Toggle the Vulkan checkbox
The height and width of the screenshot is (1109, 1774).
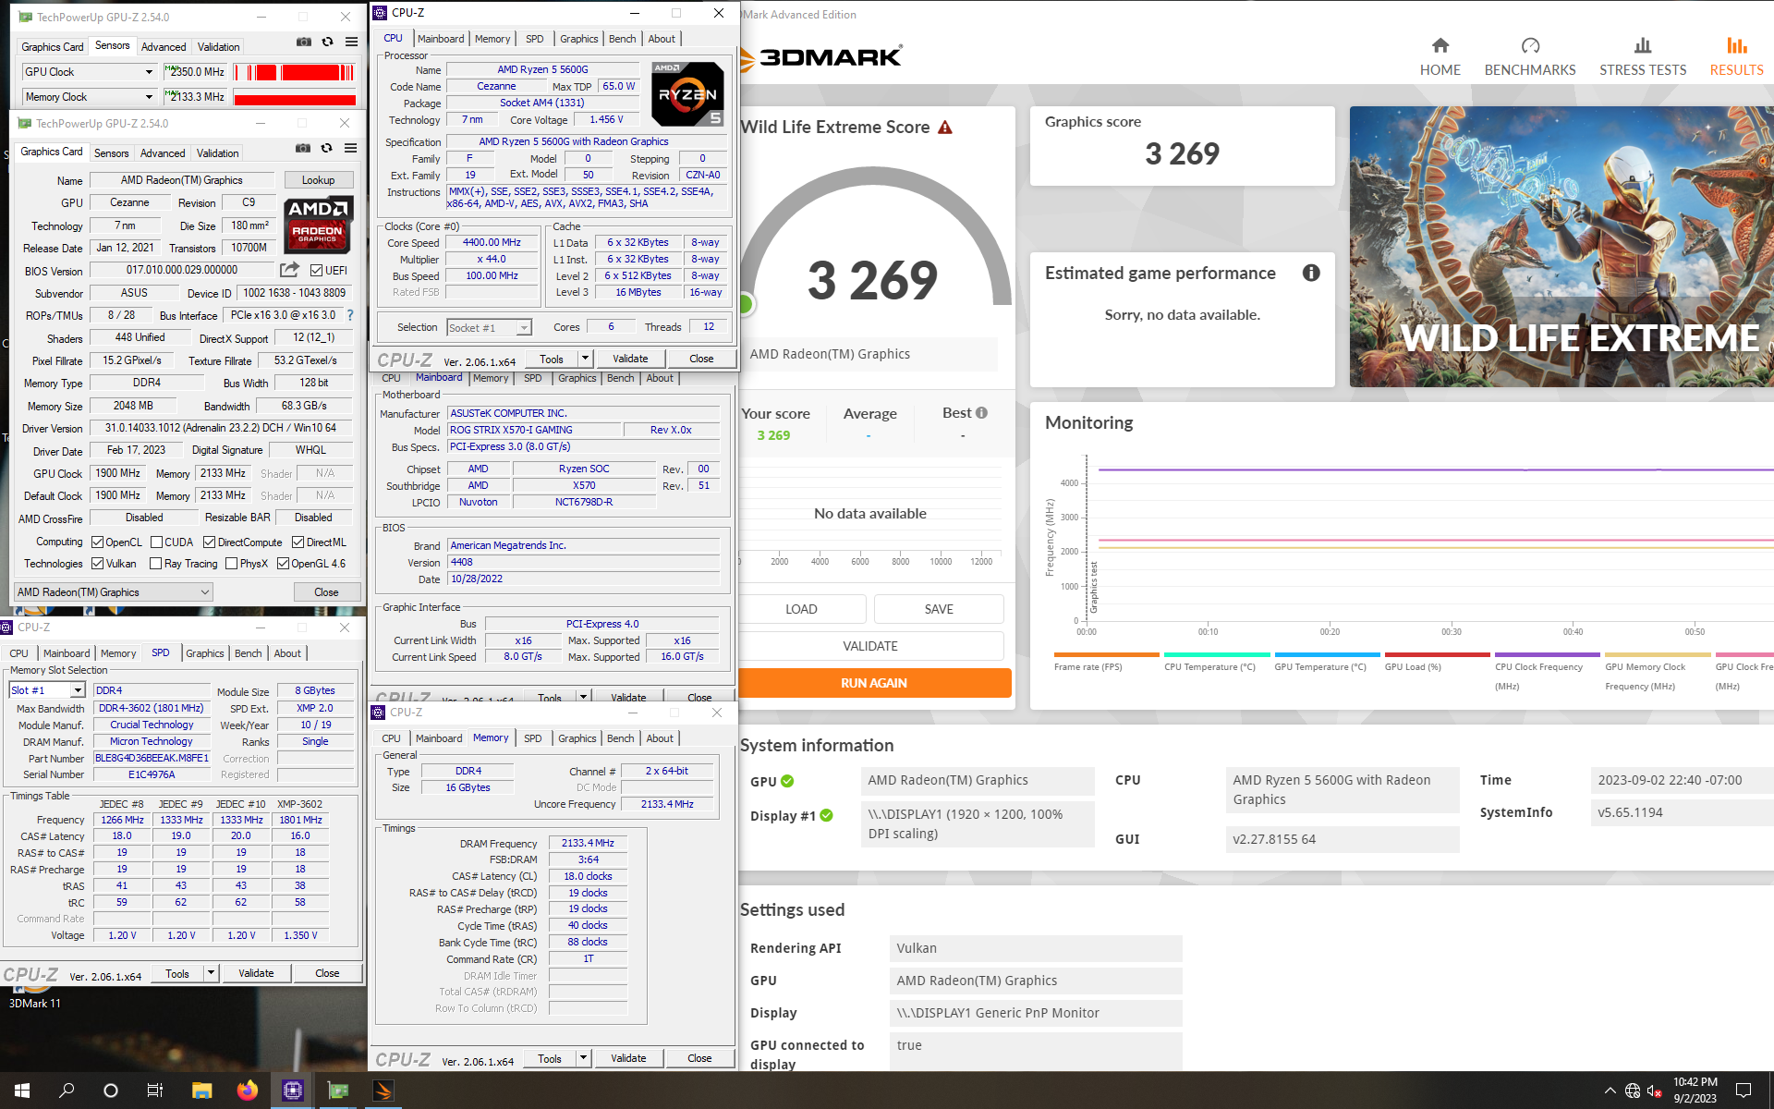[98, 564]
